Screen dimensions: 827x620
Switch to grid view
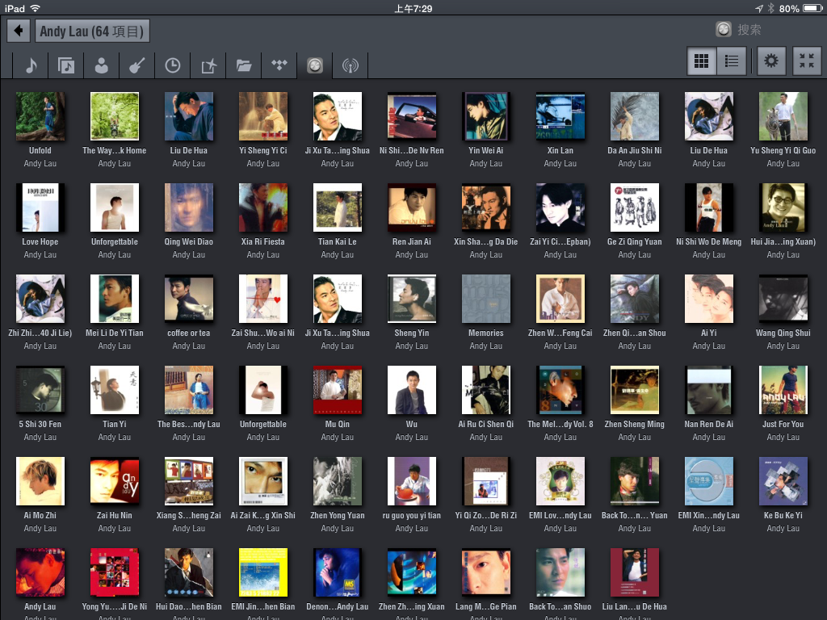(x=702, y=61)
